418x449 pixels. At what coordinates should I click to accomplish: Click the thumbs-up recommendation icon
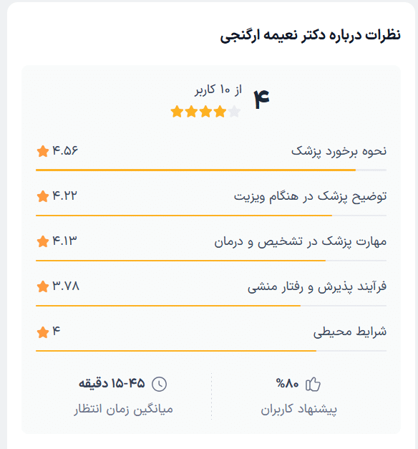click(x=313, y=384)
